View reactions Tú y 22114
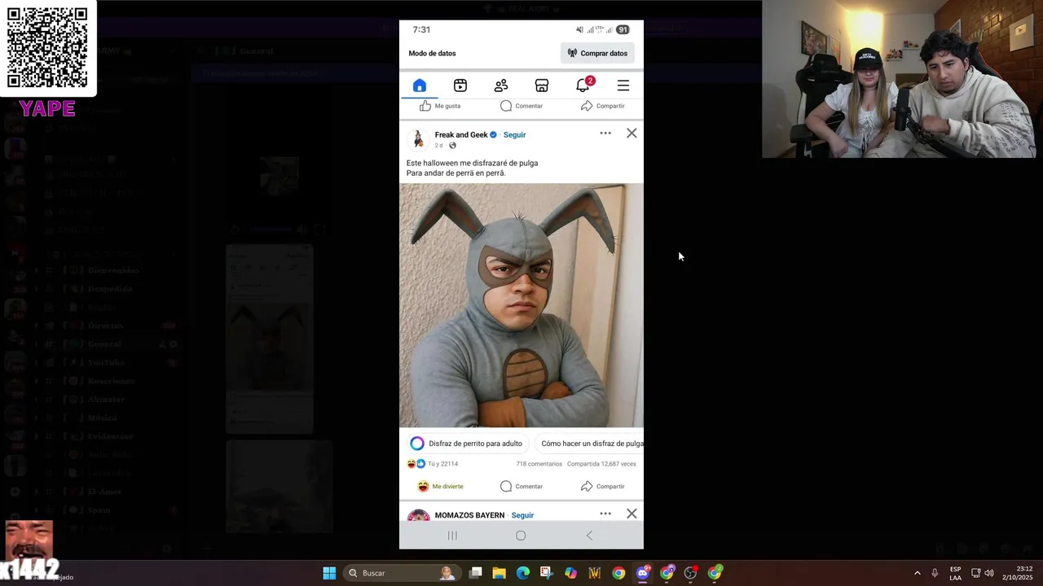 [x=433, y=464]
